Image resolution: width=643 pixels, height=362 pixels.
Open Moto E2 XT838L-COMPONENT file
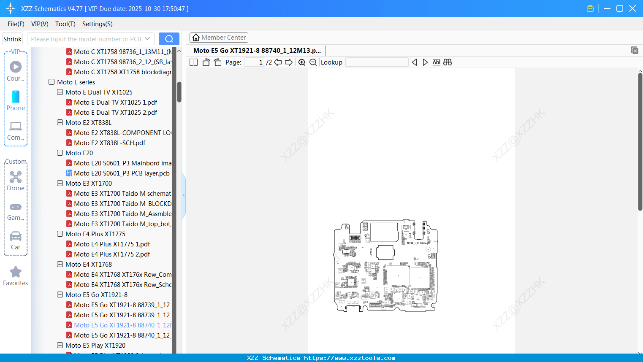pos(119,133)
